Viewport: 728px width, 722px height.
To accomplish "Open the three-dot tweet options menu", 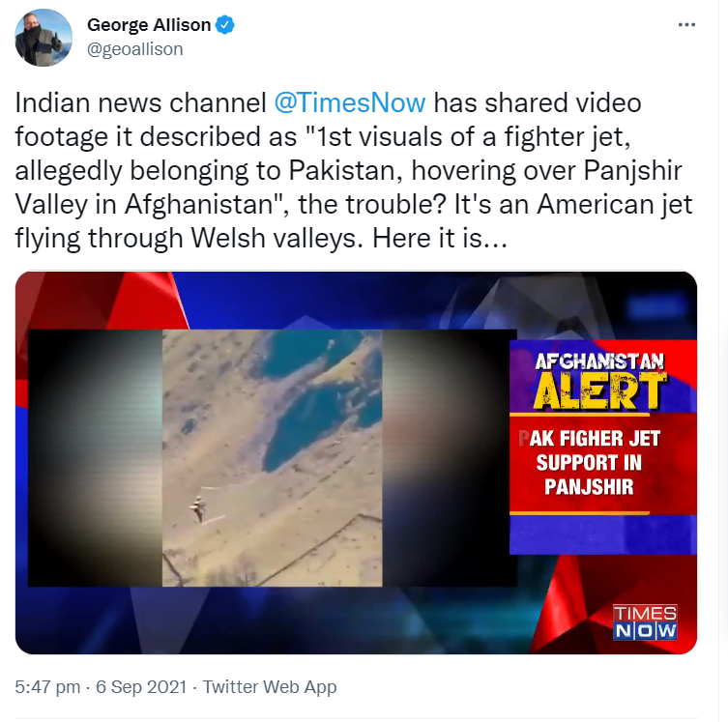I will 686,24.
